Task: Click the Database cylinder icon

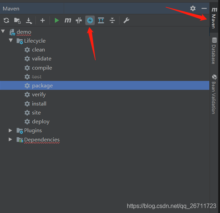Action: 214,40
